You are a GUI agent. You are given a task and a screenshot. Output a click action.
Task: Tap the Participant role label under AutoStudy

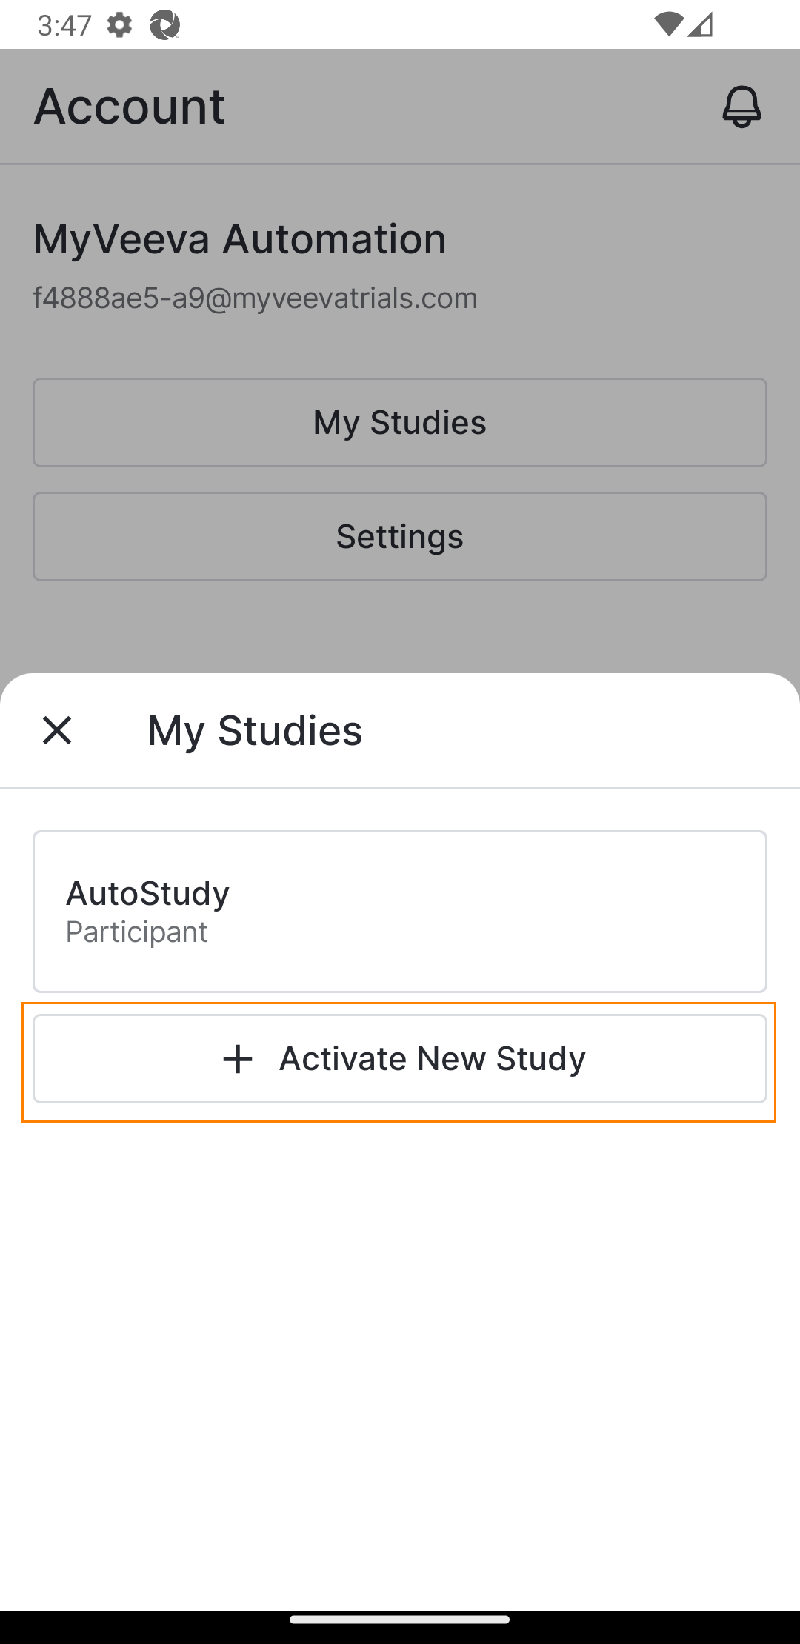point(137,932)
